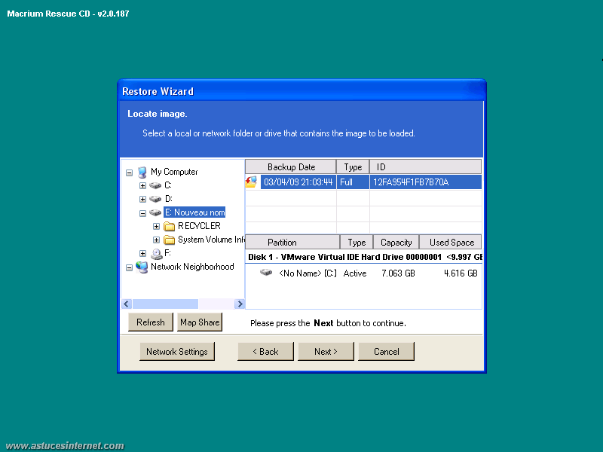Click the E: drive icon
This screenshot has width=603, height=452.
(x=155, y=212)
